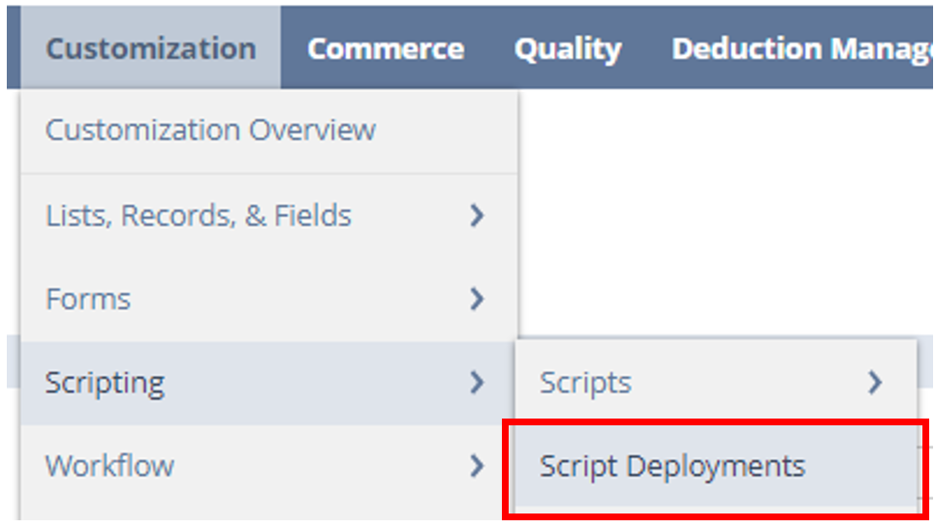Screen dimensions: 935x529
Task: Select the Quality menu in navigation bar
Action: (568, 48)
